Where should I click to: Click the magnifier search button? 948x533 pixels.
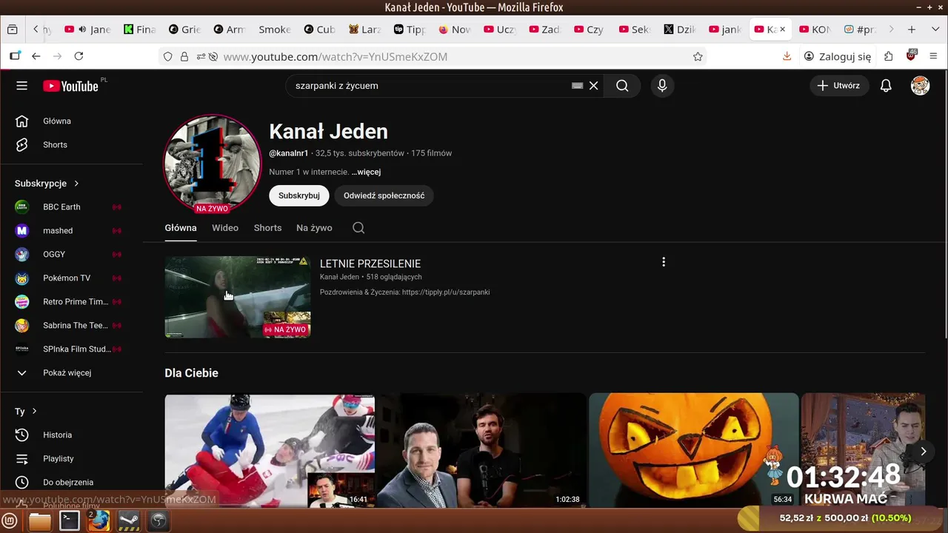click(x=622, y=86)
